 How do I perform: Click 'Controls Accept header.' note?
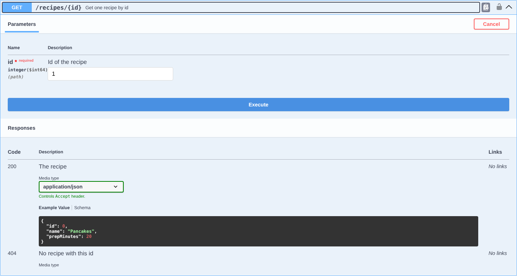62,197
